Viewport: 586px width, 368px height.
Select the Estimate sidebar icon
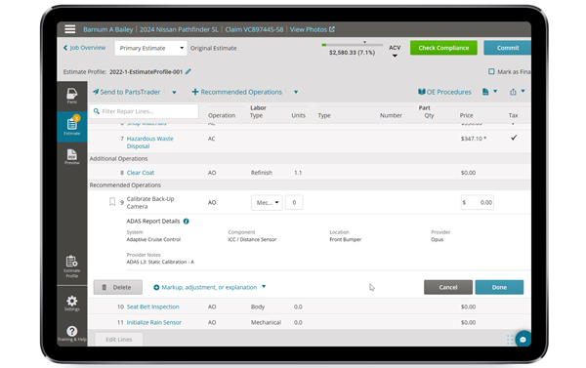tap(71, 126)
